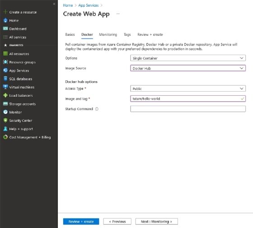This screenshot has height=228, width=253.
Task: Collapse the sidebar with double-chevron icon
Action: point(54,4)
